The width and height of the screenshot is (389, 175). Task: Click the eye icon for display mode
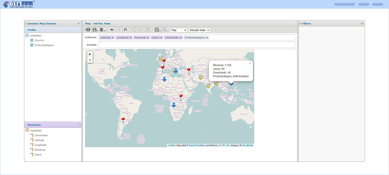point(88,30)
